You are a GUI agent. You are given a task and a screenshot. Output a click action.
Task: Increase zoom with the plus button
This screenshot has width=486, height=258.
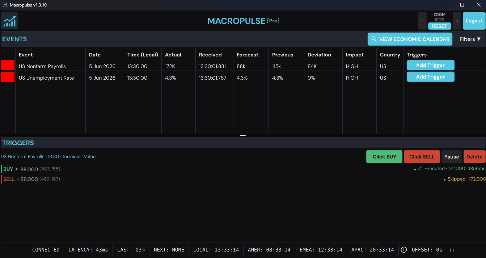point(457,21)
